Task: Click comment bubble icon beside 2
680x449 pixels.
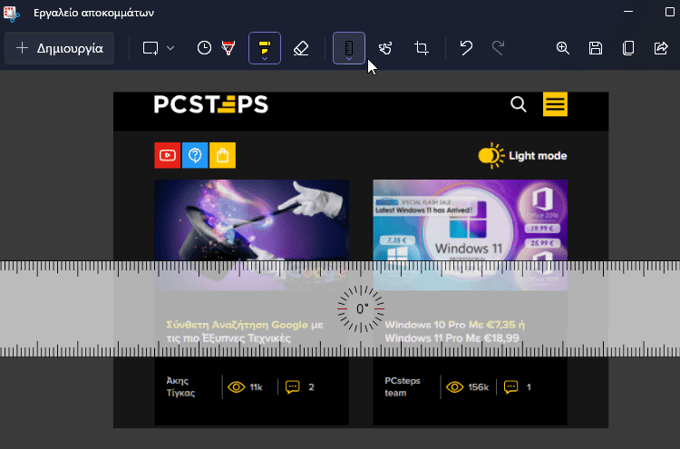Action: [x=293, y=387]
